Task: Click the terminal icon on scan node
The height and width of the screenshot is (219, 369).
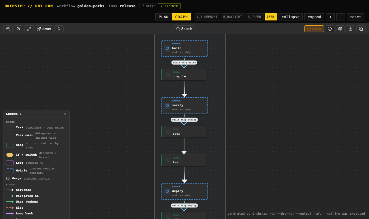Action: tap(168, 132)
